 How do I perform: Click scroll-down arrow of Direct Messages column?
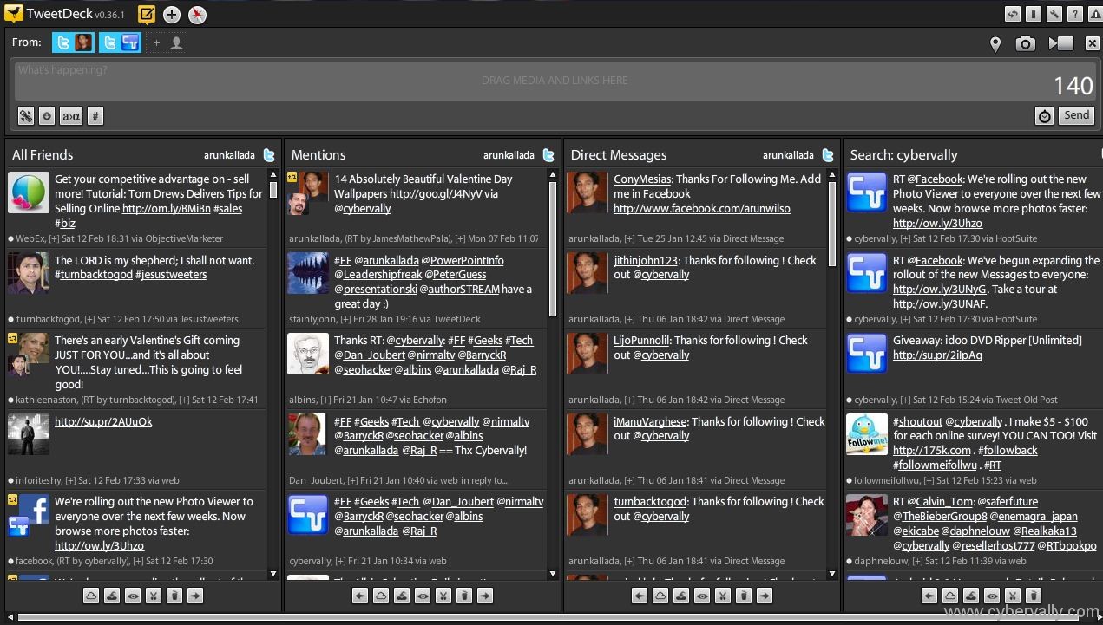coord(832,574)
